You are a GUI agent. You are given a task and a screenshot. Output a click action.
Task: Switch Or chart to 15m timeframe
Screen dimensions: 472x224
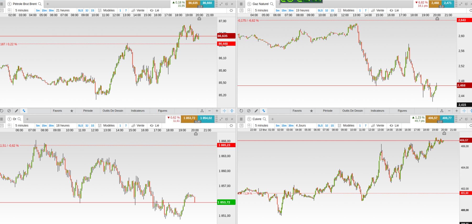[44, 126]
